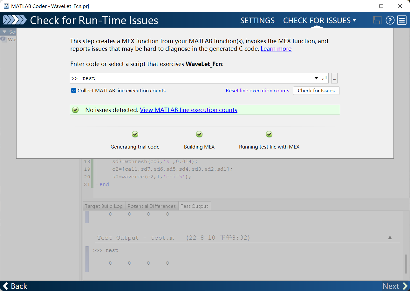Toggle Collect MATLAB line execution counts checkbox
The width and height of the screenshot is (410, 291).
coord(74,91)
